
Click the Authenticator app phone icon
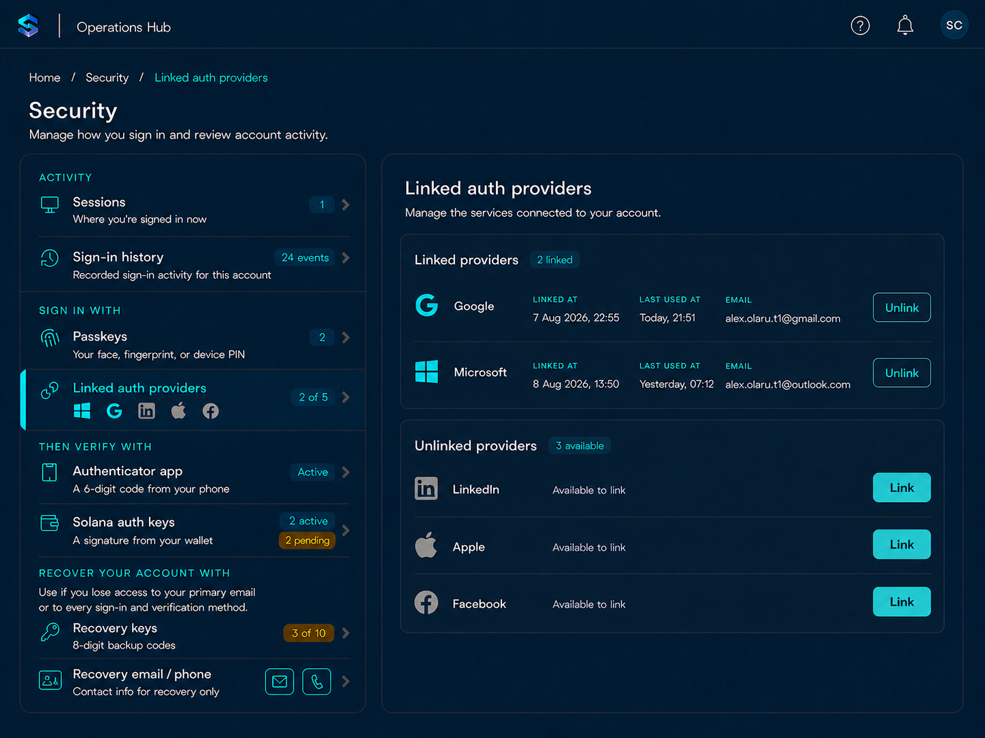pos(50,472)
